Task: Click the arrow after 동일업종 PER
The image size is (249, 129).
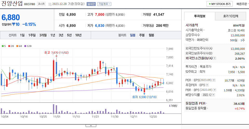Action: pos(207,103)
